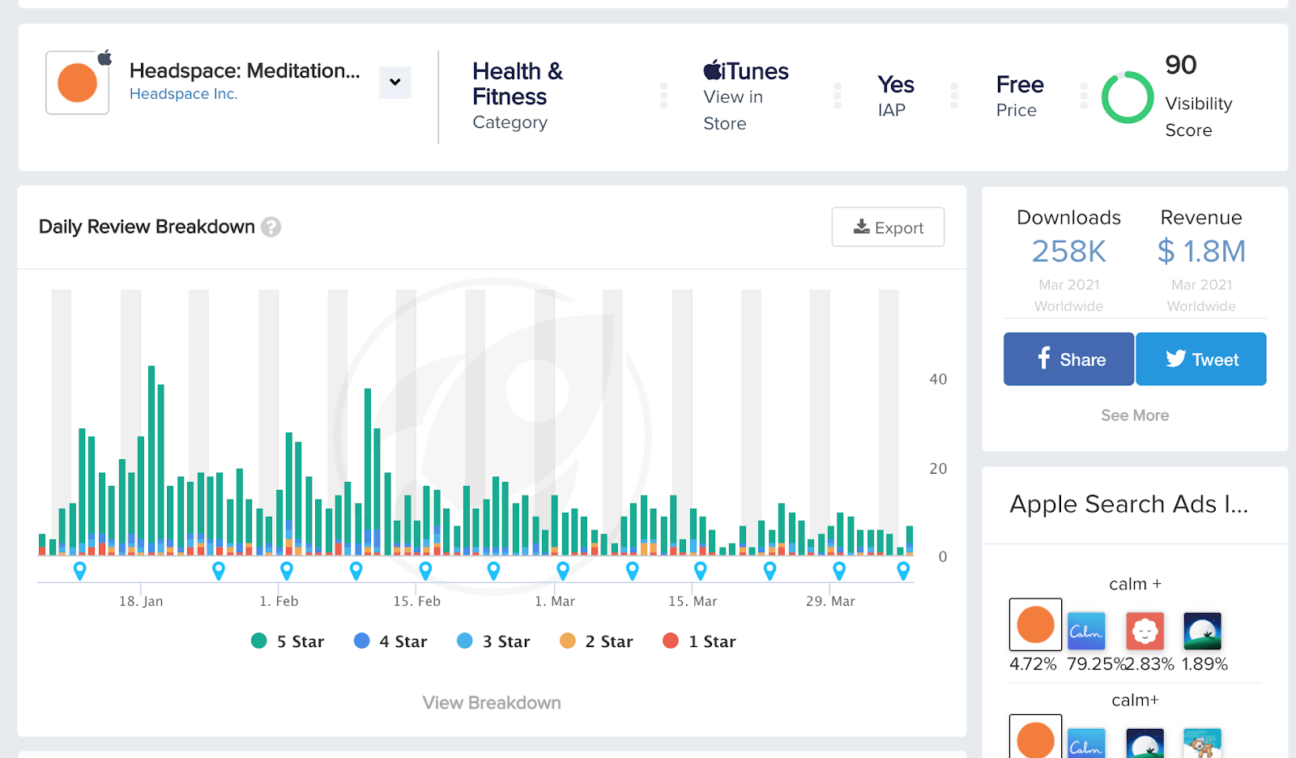
Task: Toggle the 1 Star legend series
Action: tap(699, 641)
